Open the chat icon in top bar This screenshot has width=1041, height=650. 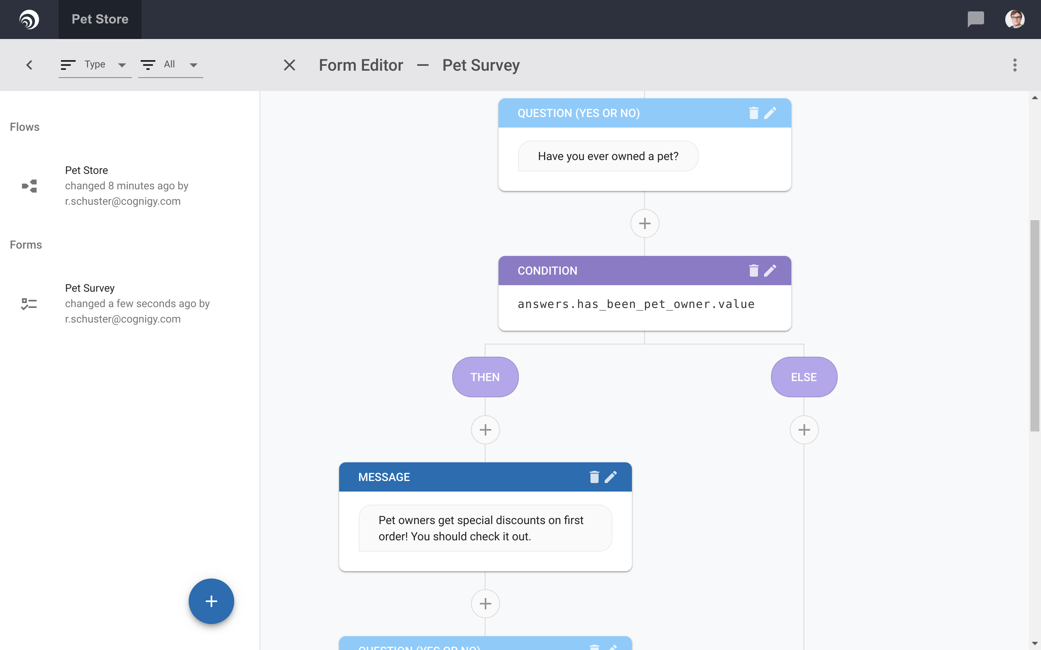975,19
